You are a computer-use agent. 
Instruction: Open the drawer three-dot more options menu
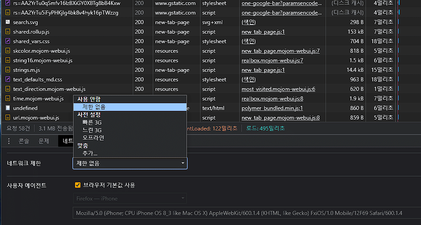click(8, 141)
